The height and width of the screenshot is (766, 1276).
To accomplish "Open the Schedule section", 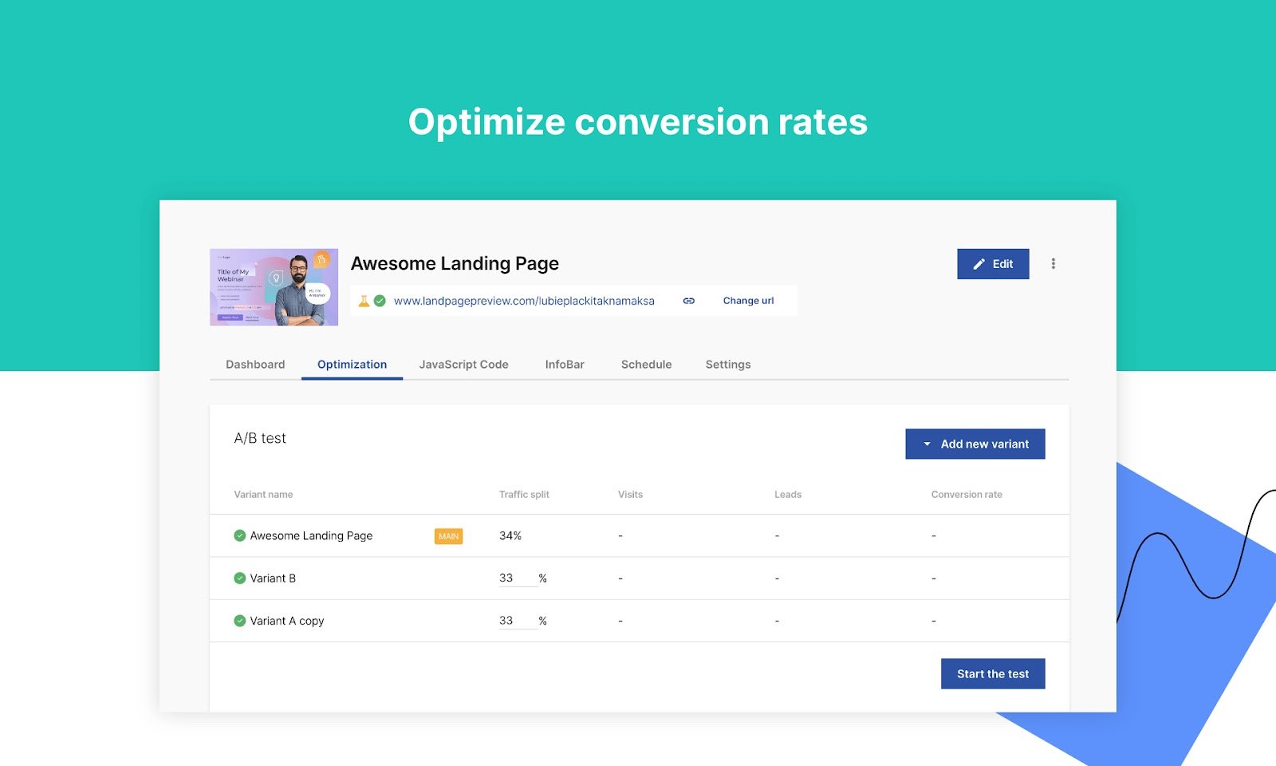I will 646,364.
